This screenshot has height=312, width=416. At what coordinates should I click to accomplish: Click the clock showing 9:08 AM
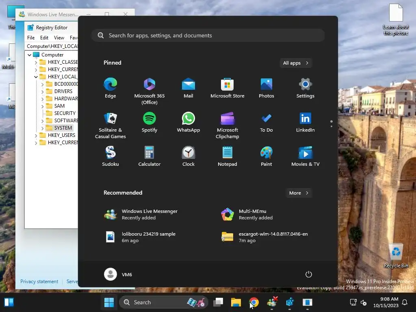[x=386, y=302]
